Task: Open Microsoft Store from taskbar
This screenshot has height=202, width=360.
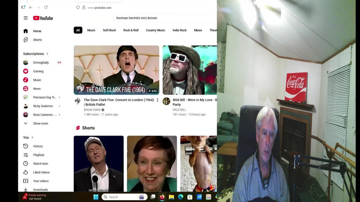Action: pos(190,197)
